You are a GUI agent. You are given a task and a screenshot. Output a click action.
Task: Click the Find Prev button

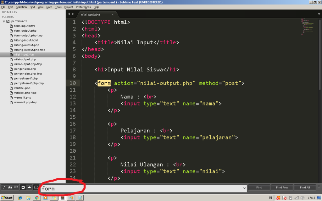(x=282, y=187)
